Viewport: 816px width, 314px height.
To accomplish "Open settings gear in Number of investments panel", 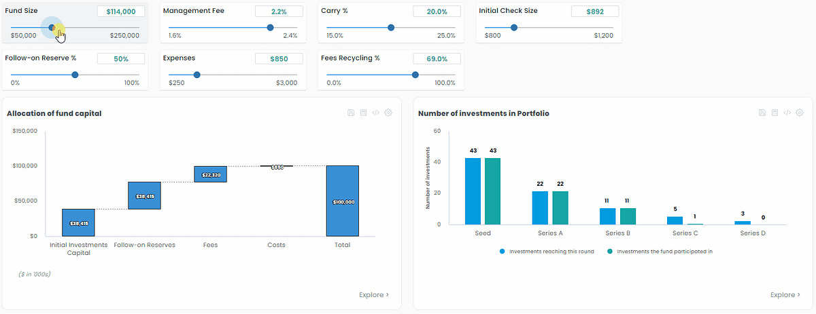I will pyautogui.click(x=800, y=113).
